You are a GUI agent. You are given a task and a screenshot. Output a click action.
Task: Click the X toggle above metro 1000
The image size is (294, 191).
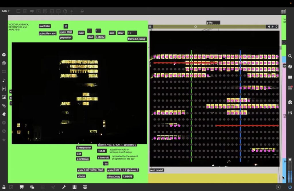click(x=66, y=26)
